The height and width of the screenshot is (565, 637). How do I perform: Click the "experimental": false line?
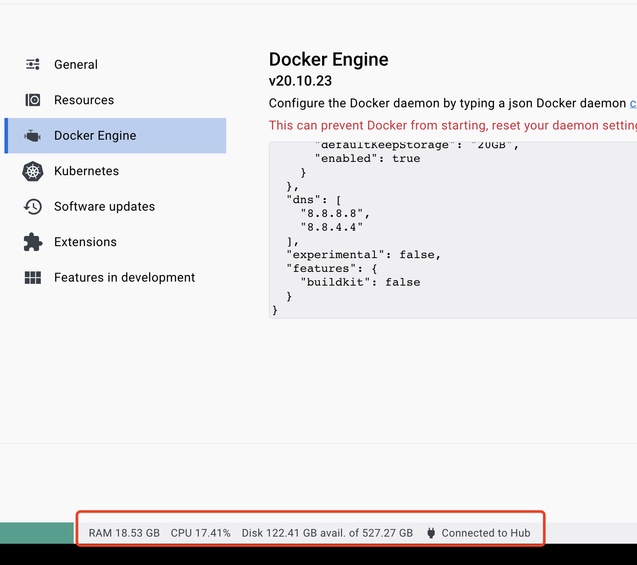364,255
